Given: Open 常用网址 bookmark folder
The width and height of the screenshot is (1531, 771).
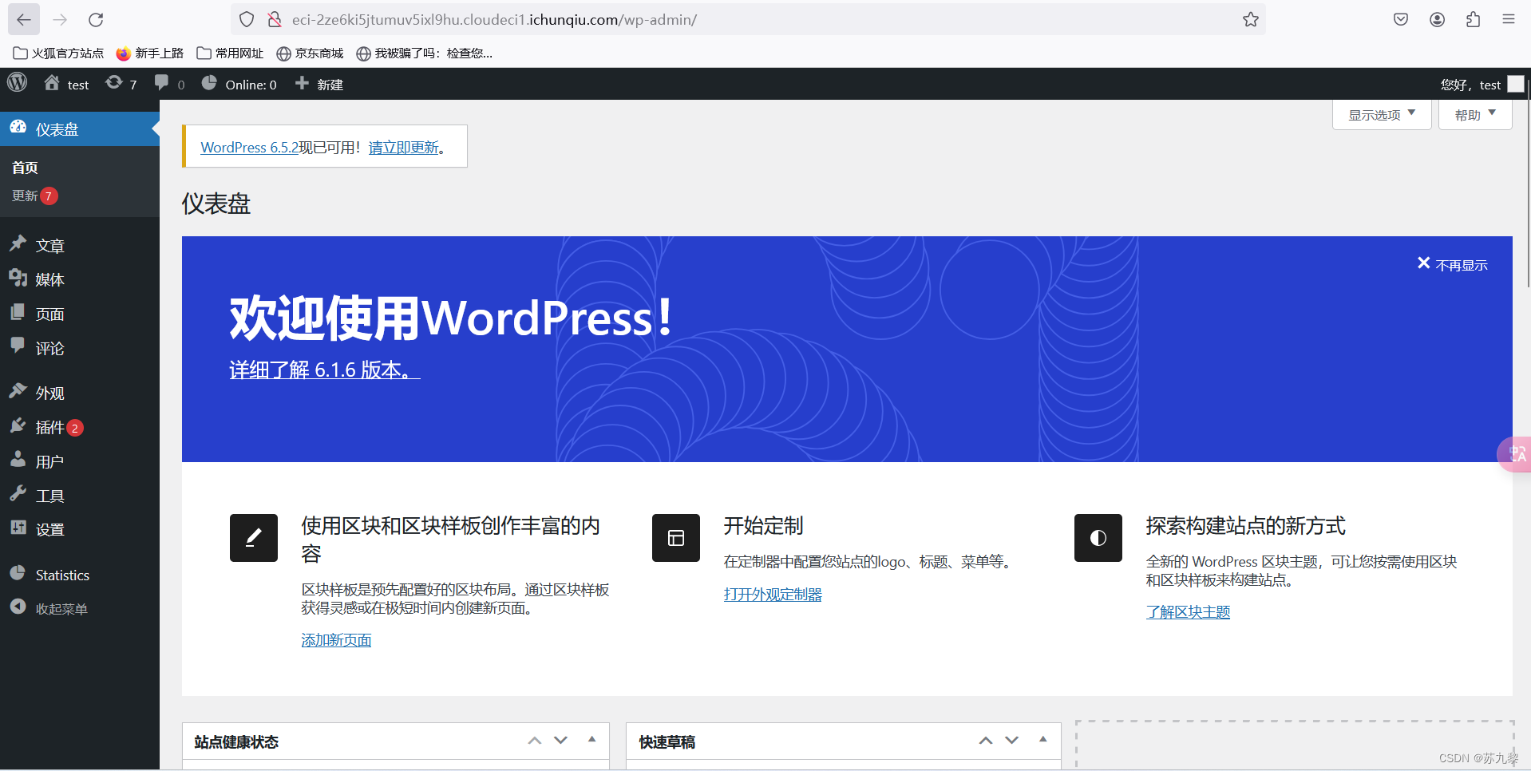Looking at the screenshot, I should [x=230, y=53].
